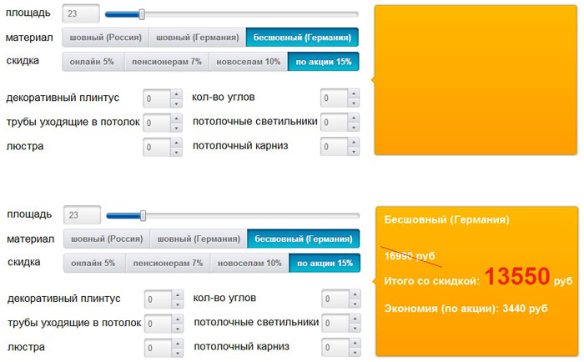Decrease трубы уходящие в потолок, top calculator
Screen dimensions: 584x362
click(x=175, y=127)
